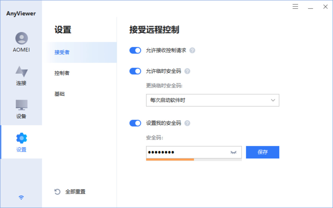Viewport: 333px width, 208px height.
Task: Click the Wi-Fi connection status icon
Action: [21, 197]
